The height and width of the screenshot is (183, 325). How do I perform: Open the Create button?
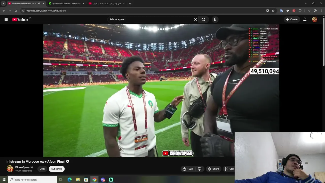pyautogui.click(x=291, y=19)
